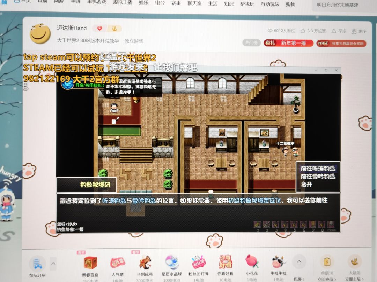Send the 新春盲盒 gift

pos(90,263)
